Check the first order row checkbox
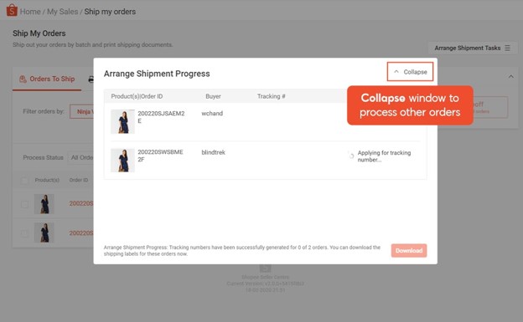Viewport: 523px width, 322px height. pos(24,204)
